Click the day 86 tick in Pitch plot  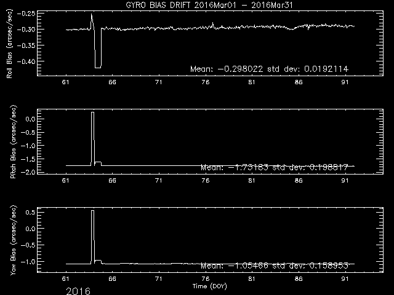click(x=299, y=181)
